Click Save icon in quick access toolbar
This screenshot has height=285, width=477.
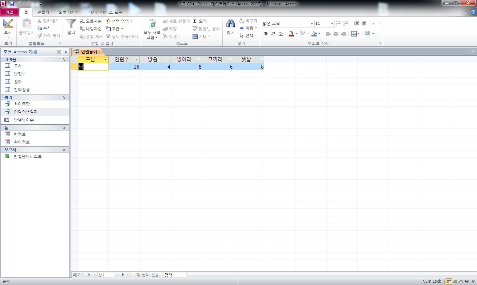(12, 4)
